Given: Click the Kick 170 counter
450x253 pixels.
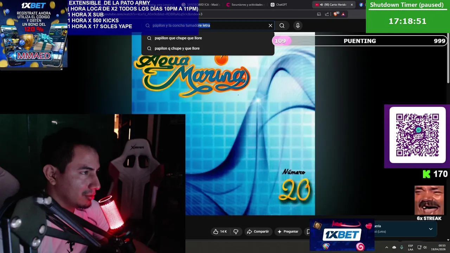Looking at the screenshot, I should (x=435, y=174).
